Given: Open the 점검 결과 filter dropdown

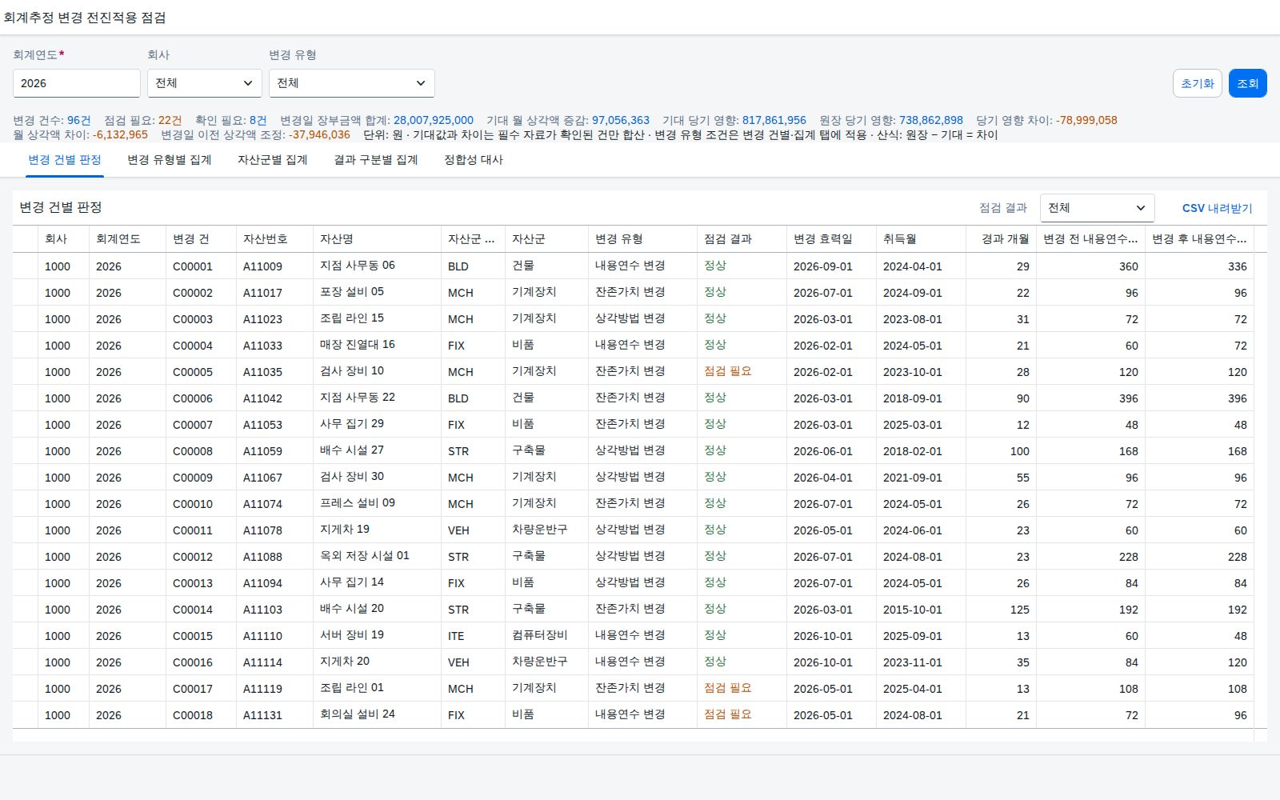Looking at the screenshot, I should 1098,208.
